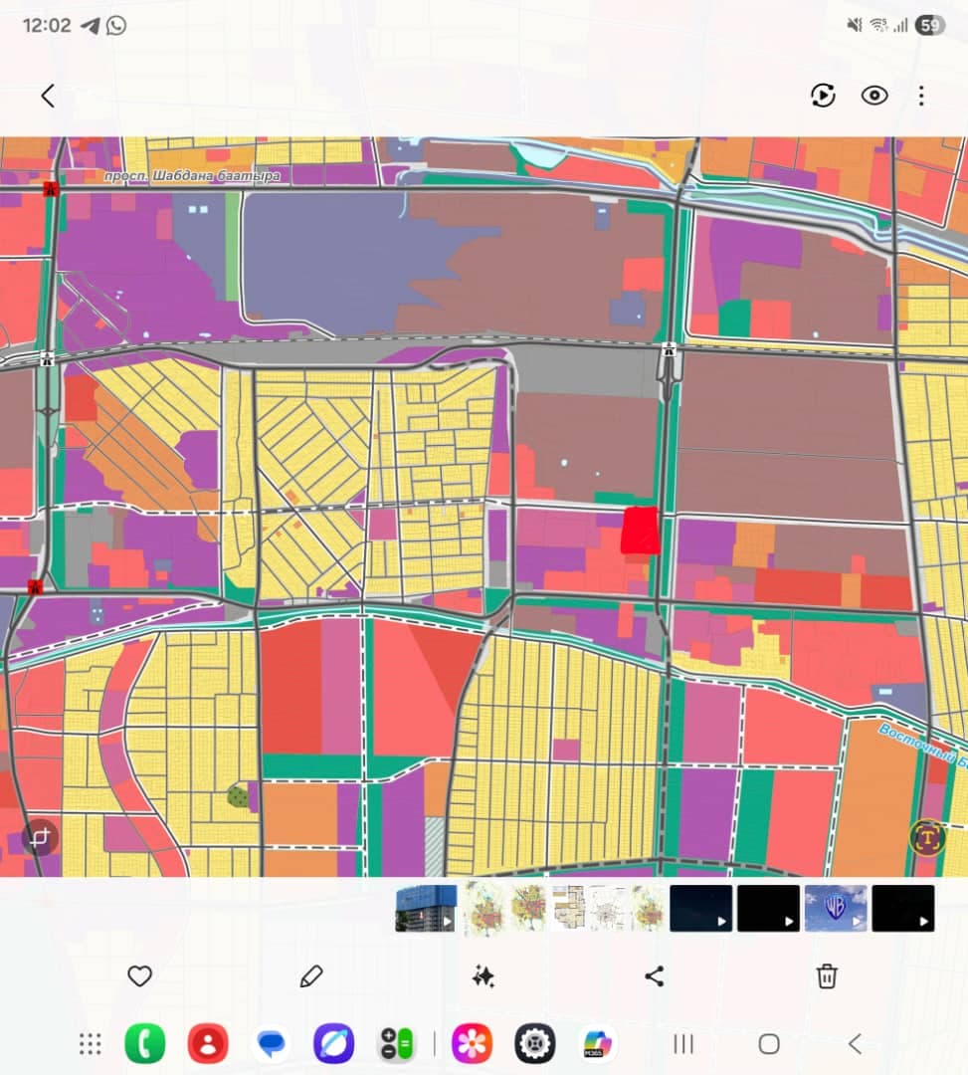The height and width of the screenshot is (1075, 968).
Task: Tap the battery indicator showing 59
Action: tap(929, 25)
